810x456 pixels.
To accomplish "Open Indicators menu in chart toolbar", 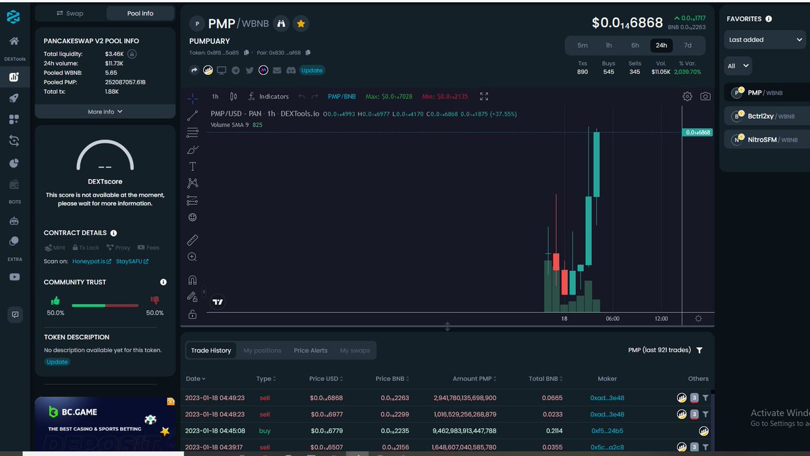I will (268, 97).
